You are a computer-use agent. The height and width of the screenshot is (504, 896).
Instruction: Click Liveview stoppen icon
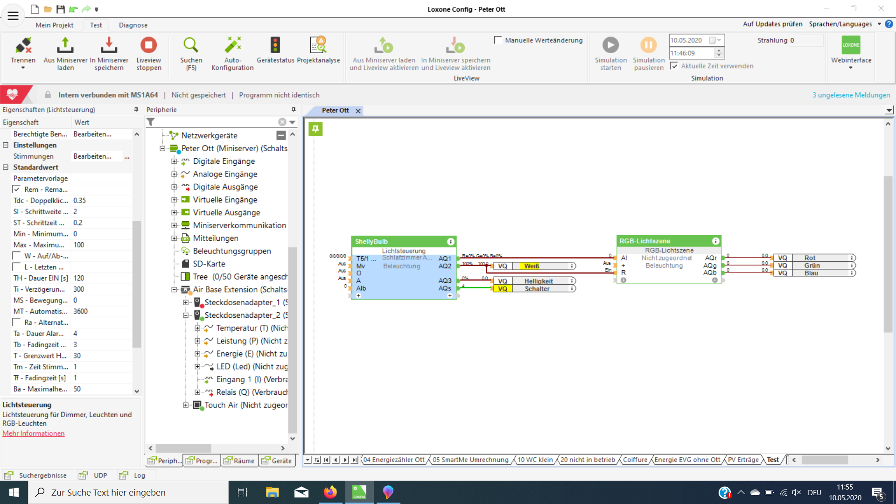coord(148,46)
